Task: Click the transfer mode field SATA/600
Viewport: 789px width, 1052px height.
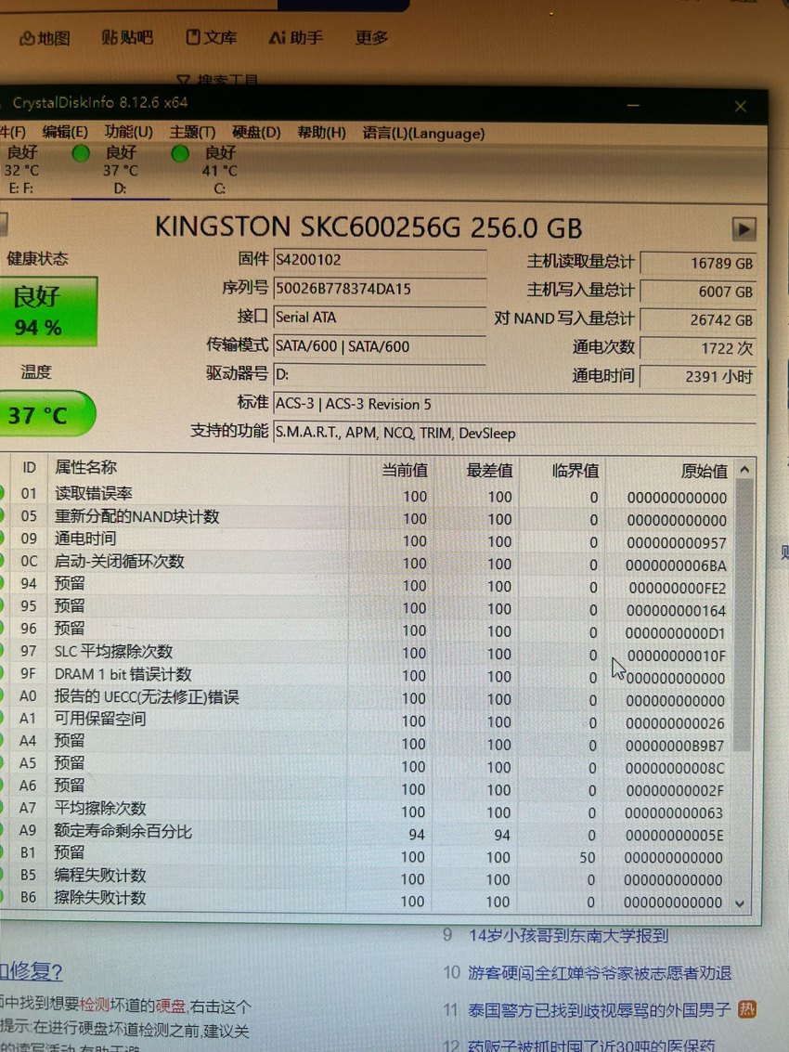Action: 380,346
